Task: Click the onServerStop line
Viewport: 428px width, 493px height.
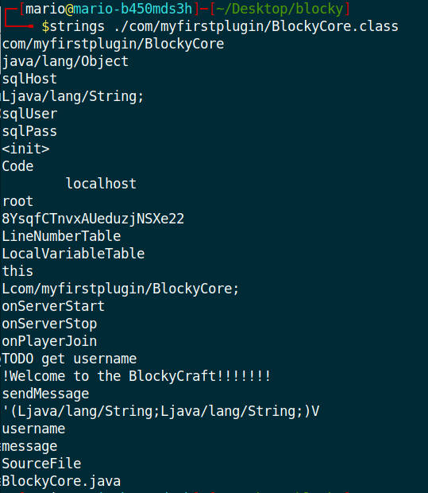Action: (x=49, y=324)
